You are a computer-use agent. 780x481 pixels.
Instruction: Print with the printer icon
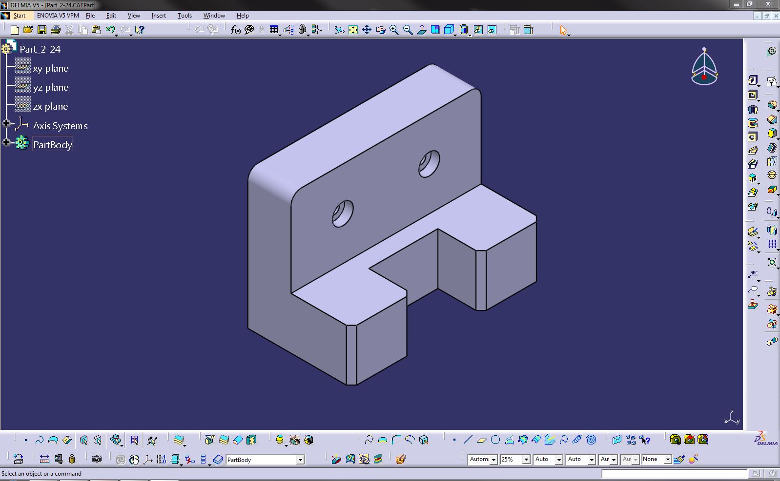coord(56,30)
